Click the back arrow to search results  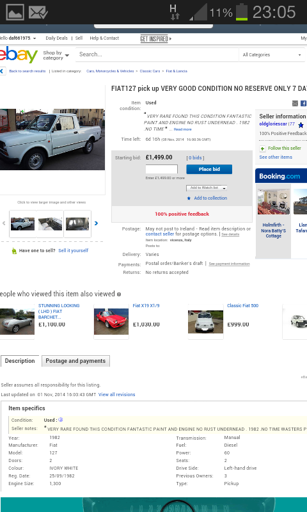[2, 71]
